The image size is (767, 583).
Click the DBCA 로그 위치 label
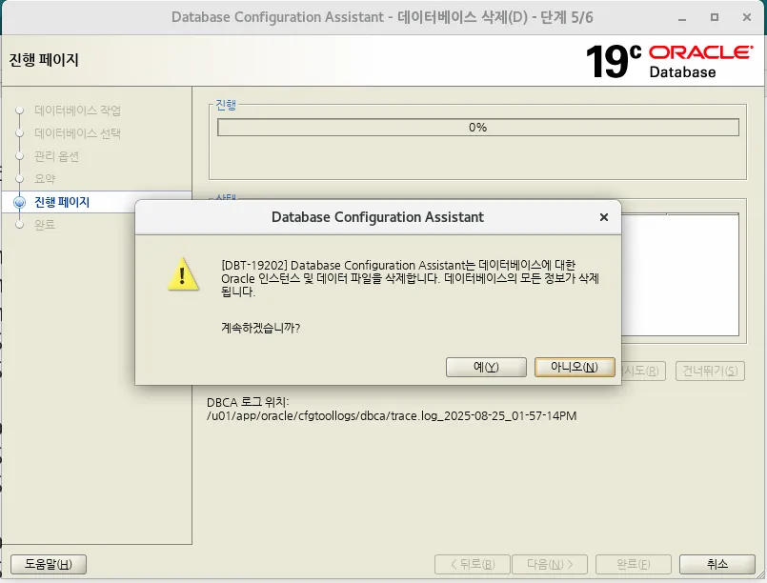pyautogui.click(x=248, y=403)
